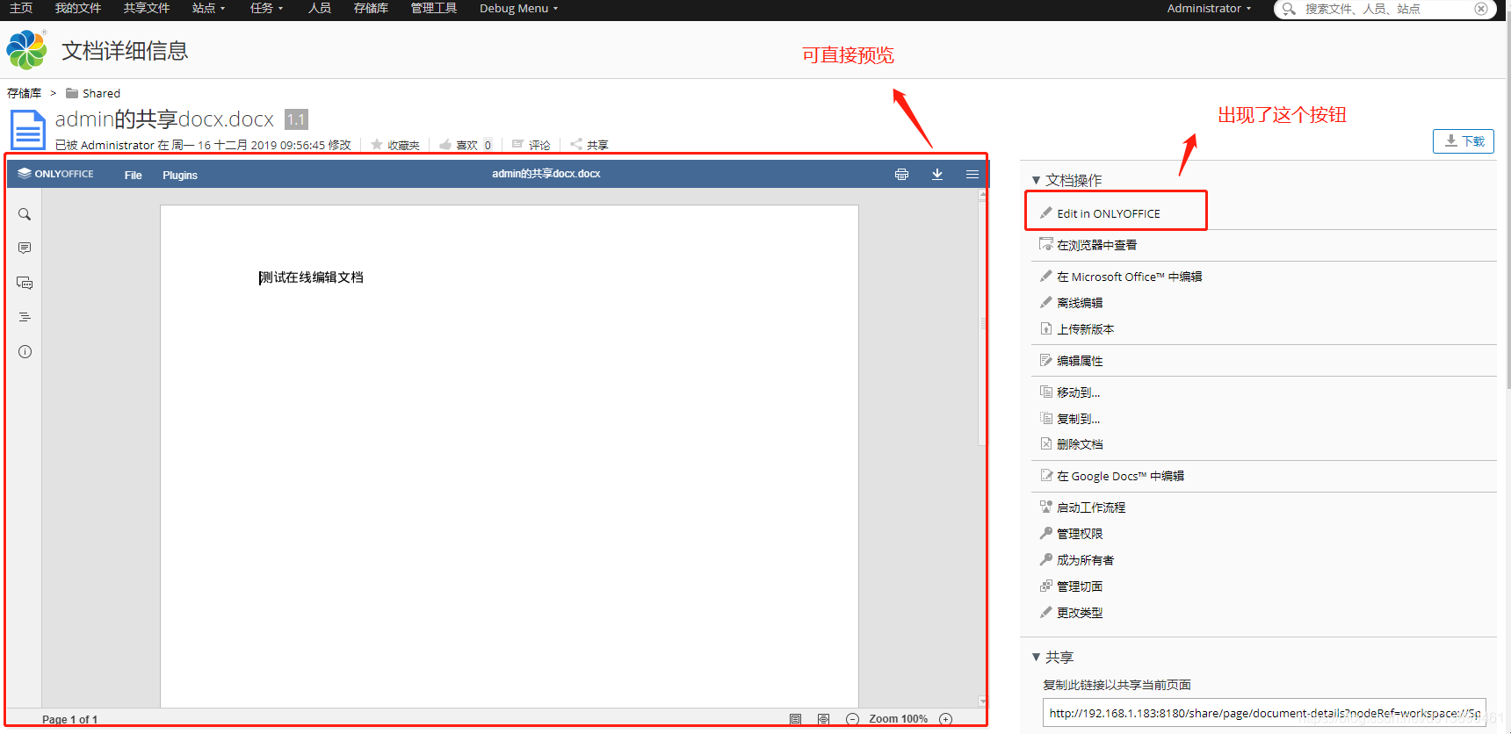Open 管理工具 in the top menu
The height and width of the screenshot is (734, 1511).
click(434, 8)
